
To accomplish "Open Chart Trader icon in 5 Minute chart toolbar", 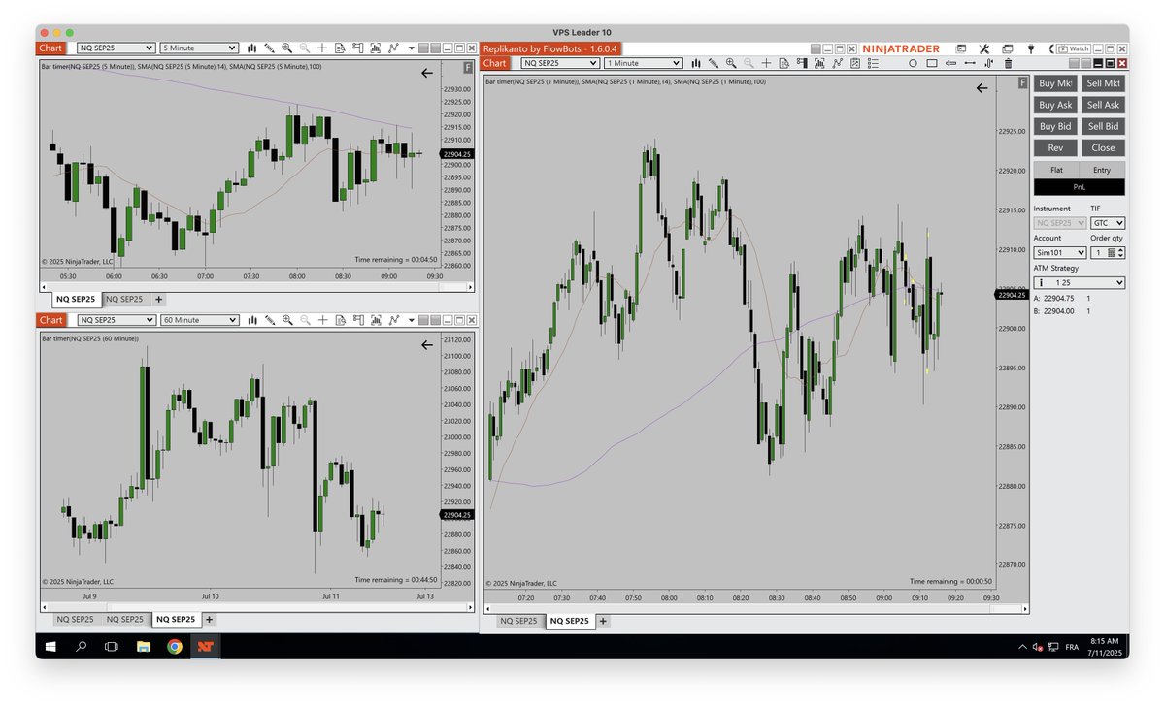I will pyautogui.click(x=357, y=48).
